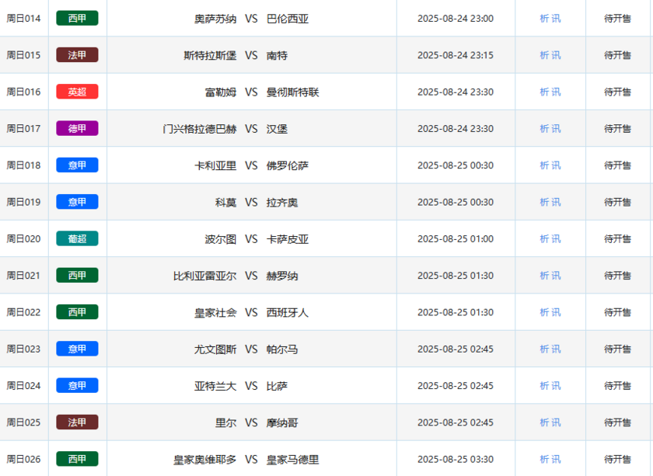Open team name 曼彻斯特联
This screenshot has height=476, width=653.
[x=292, y=92]
